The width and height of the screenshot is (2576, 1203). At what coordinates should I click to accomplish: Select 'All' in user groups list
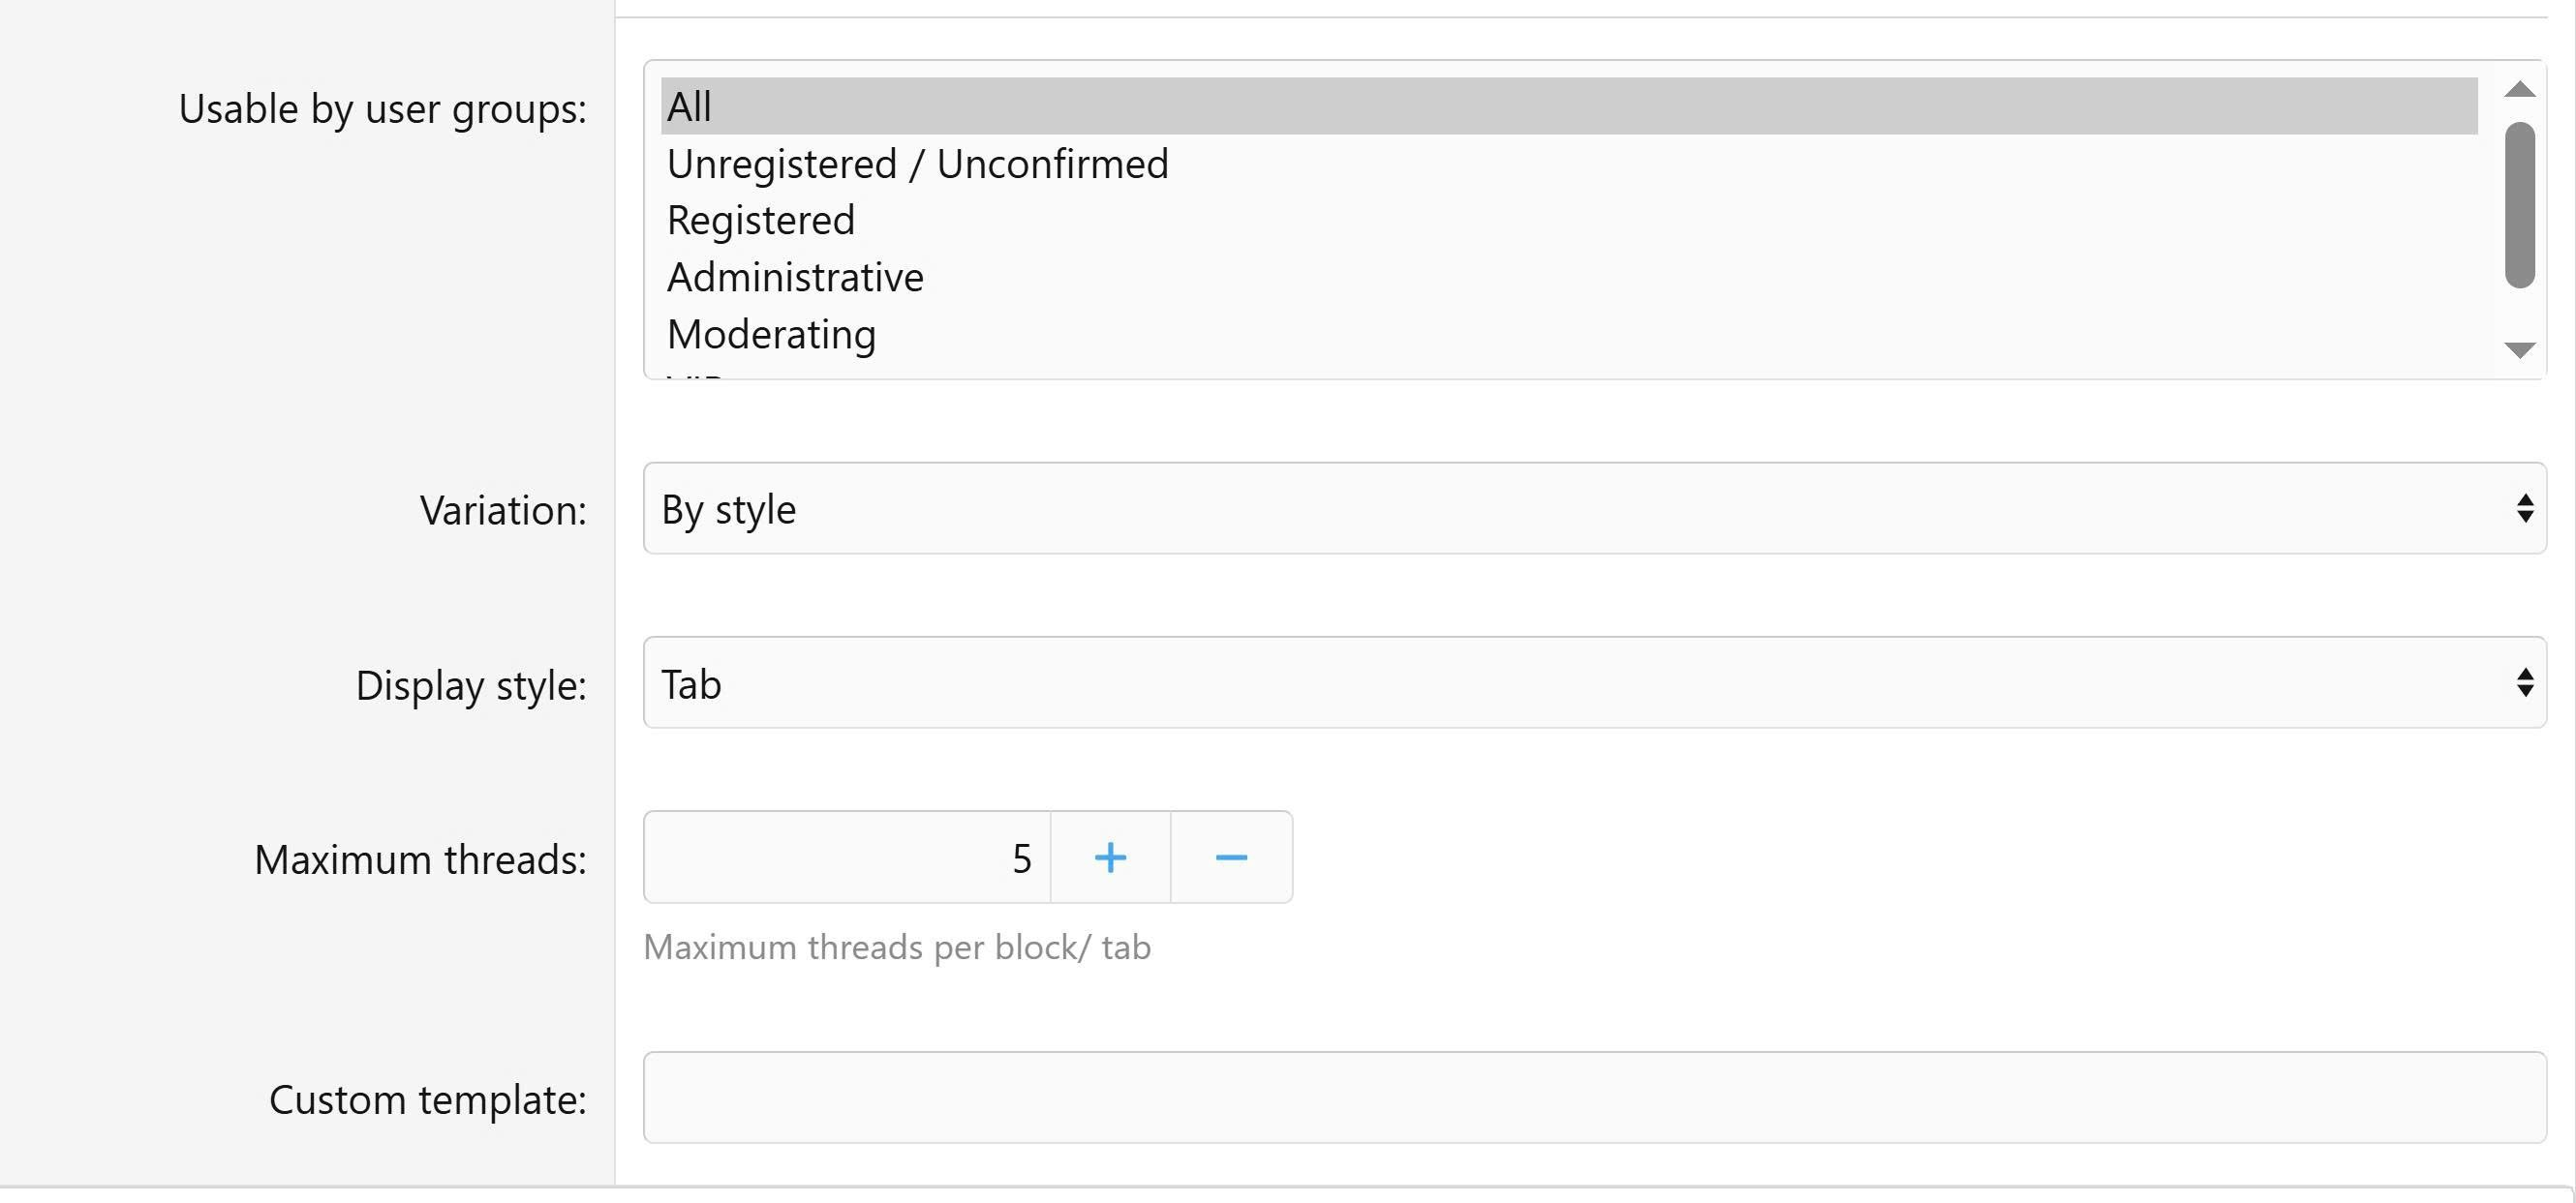click(1568, 105)
